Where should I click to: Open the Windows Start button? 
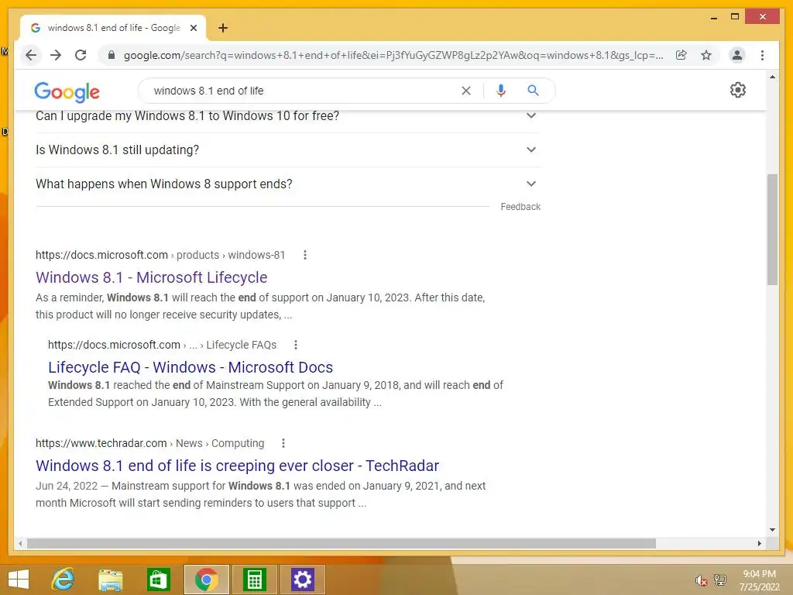tap(19, 580)
